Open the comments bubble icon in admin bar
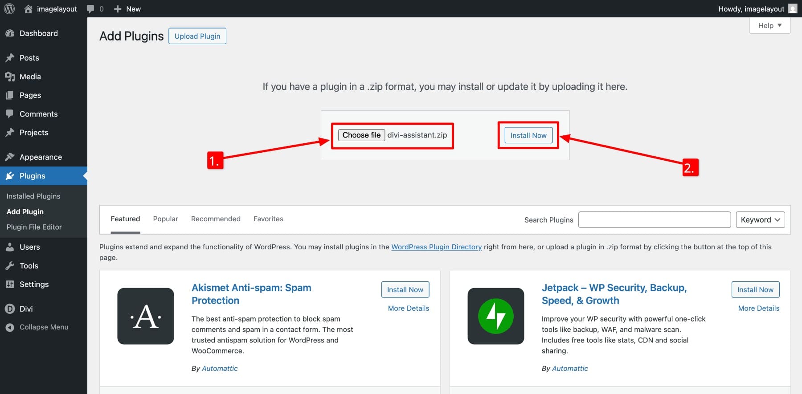This screenshot has height=394, width=802. (90, 9)
